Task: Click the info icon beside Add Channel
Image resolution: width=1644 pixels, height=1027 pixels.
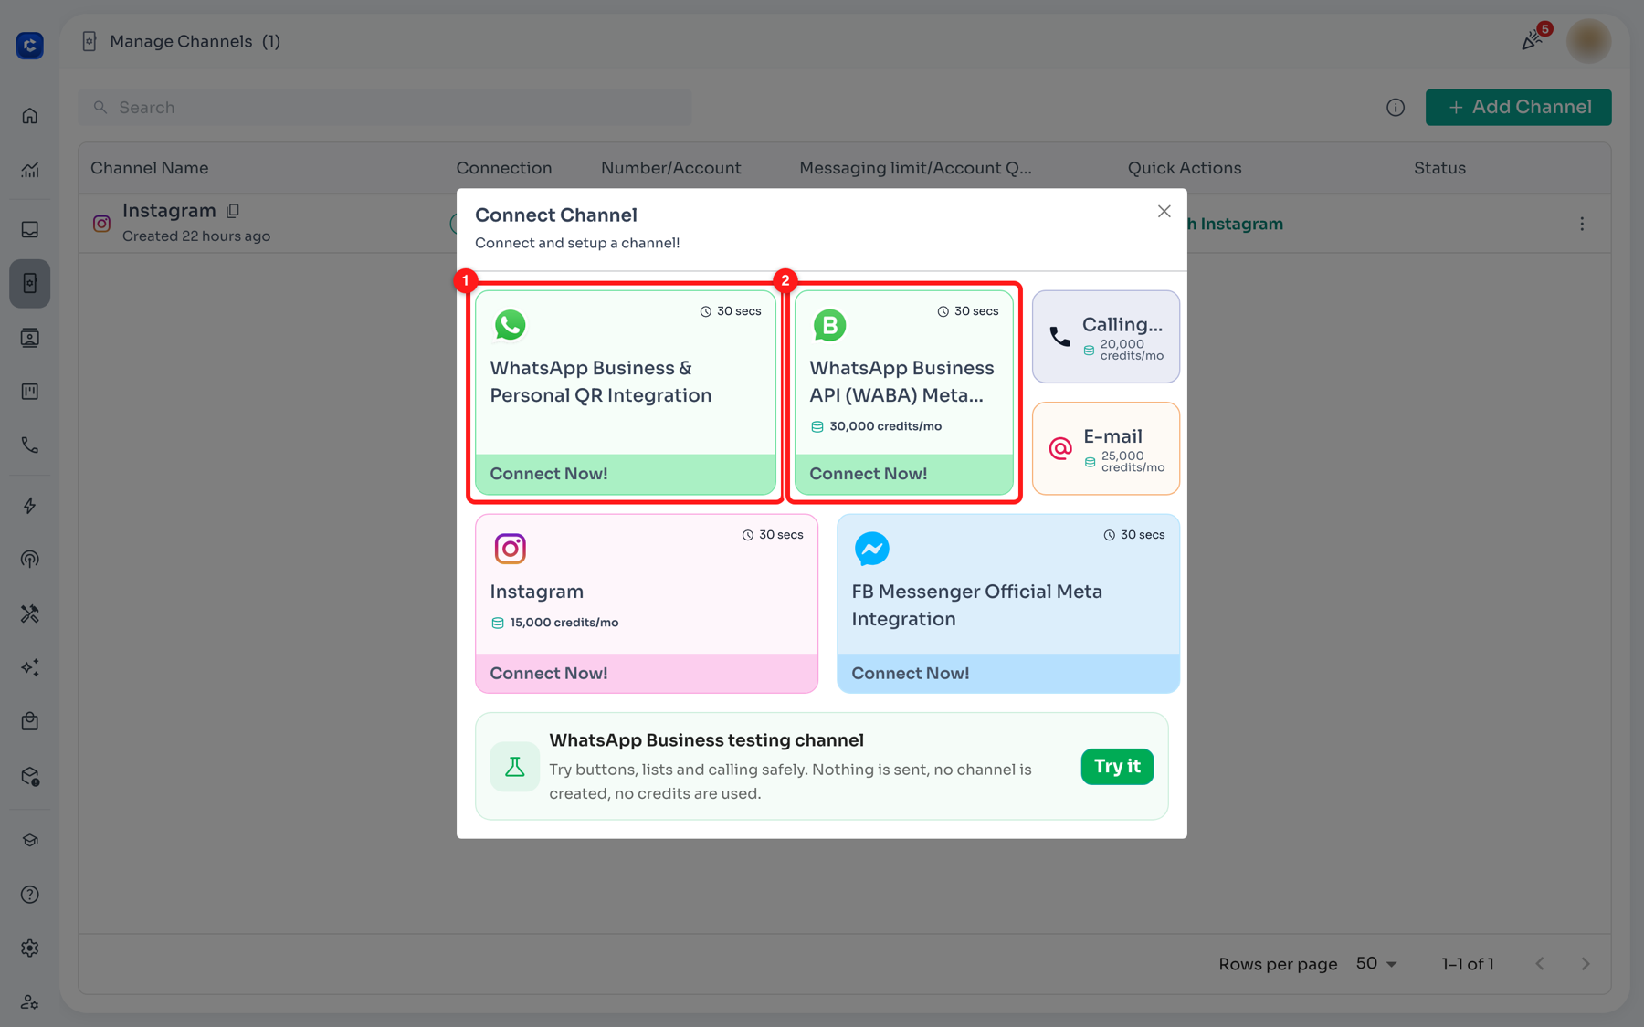Action: click(x=1396, y=108)
